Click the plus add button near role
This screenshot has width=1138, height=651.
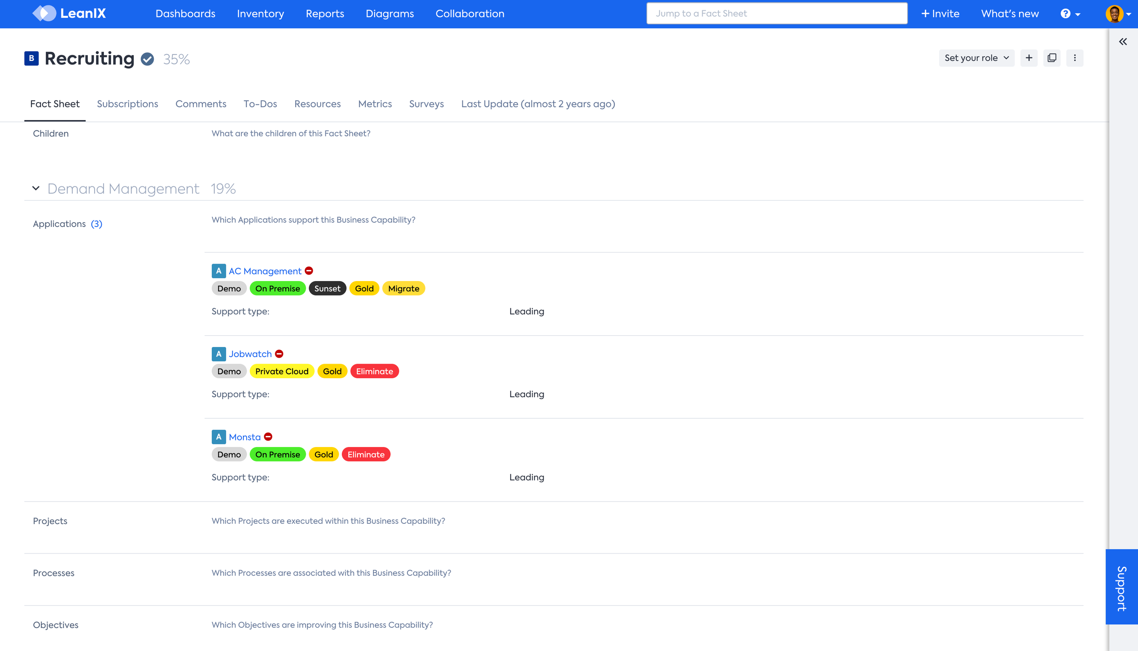tap(1029, 58)
